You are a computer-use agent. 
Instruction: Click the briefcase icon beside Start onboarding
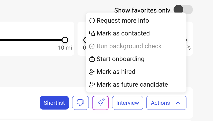coord(92,59)
